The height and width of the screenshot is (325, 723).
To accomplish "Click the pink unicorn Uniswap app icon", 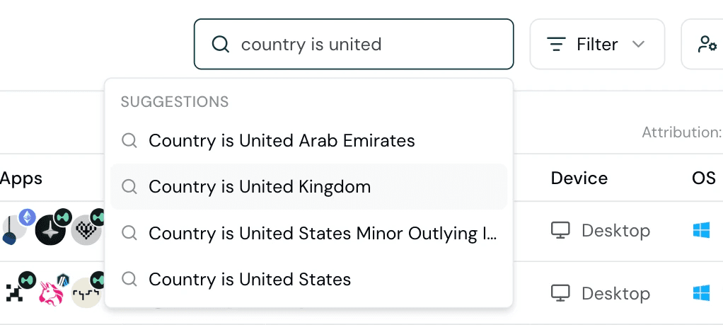I will pyautogui.click(x=51, y=292).
